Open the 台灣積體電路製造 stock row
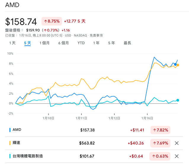189x165 pixels. pyautogui.click(x=94, y=156)
